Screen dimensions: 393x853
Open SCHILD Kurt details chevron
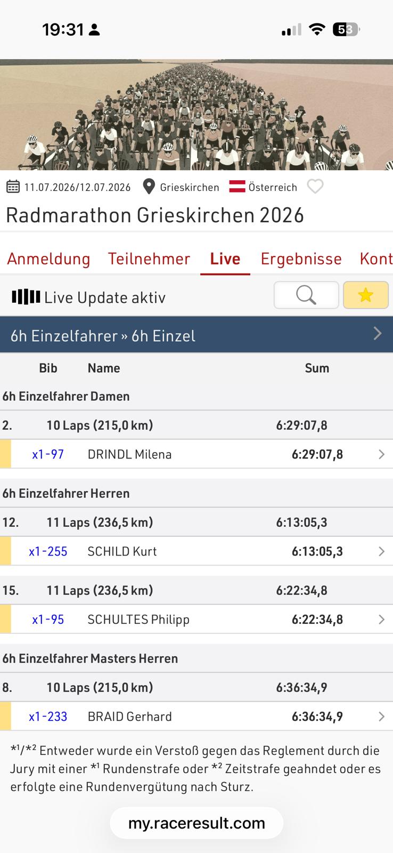[381, 551]
